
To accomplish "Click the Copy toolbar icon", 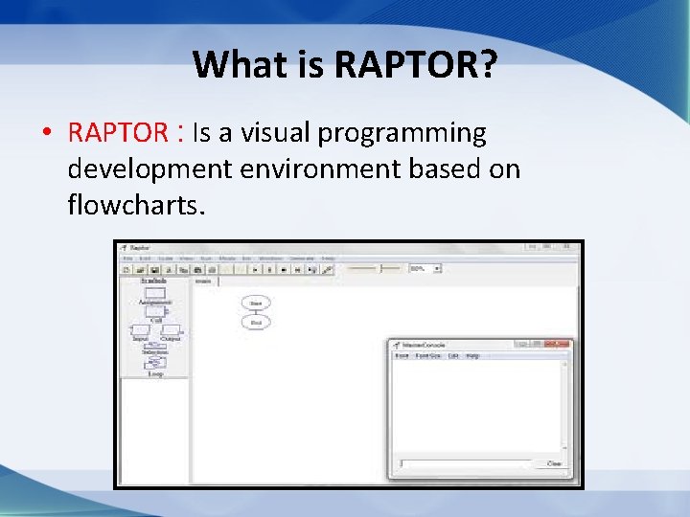I will pos(183,269).
